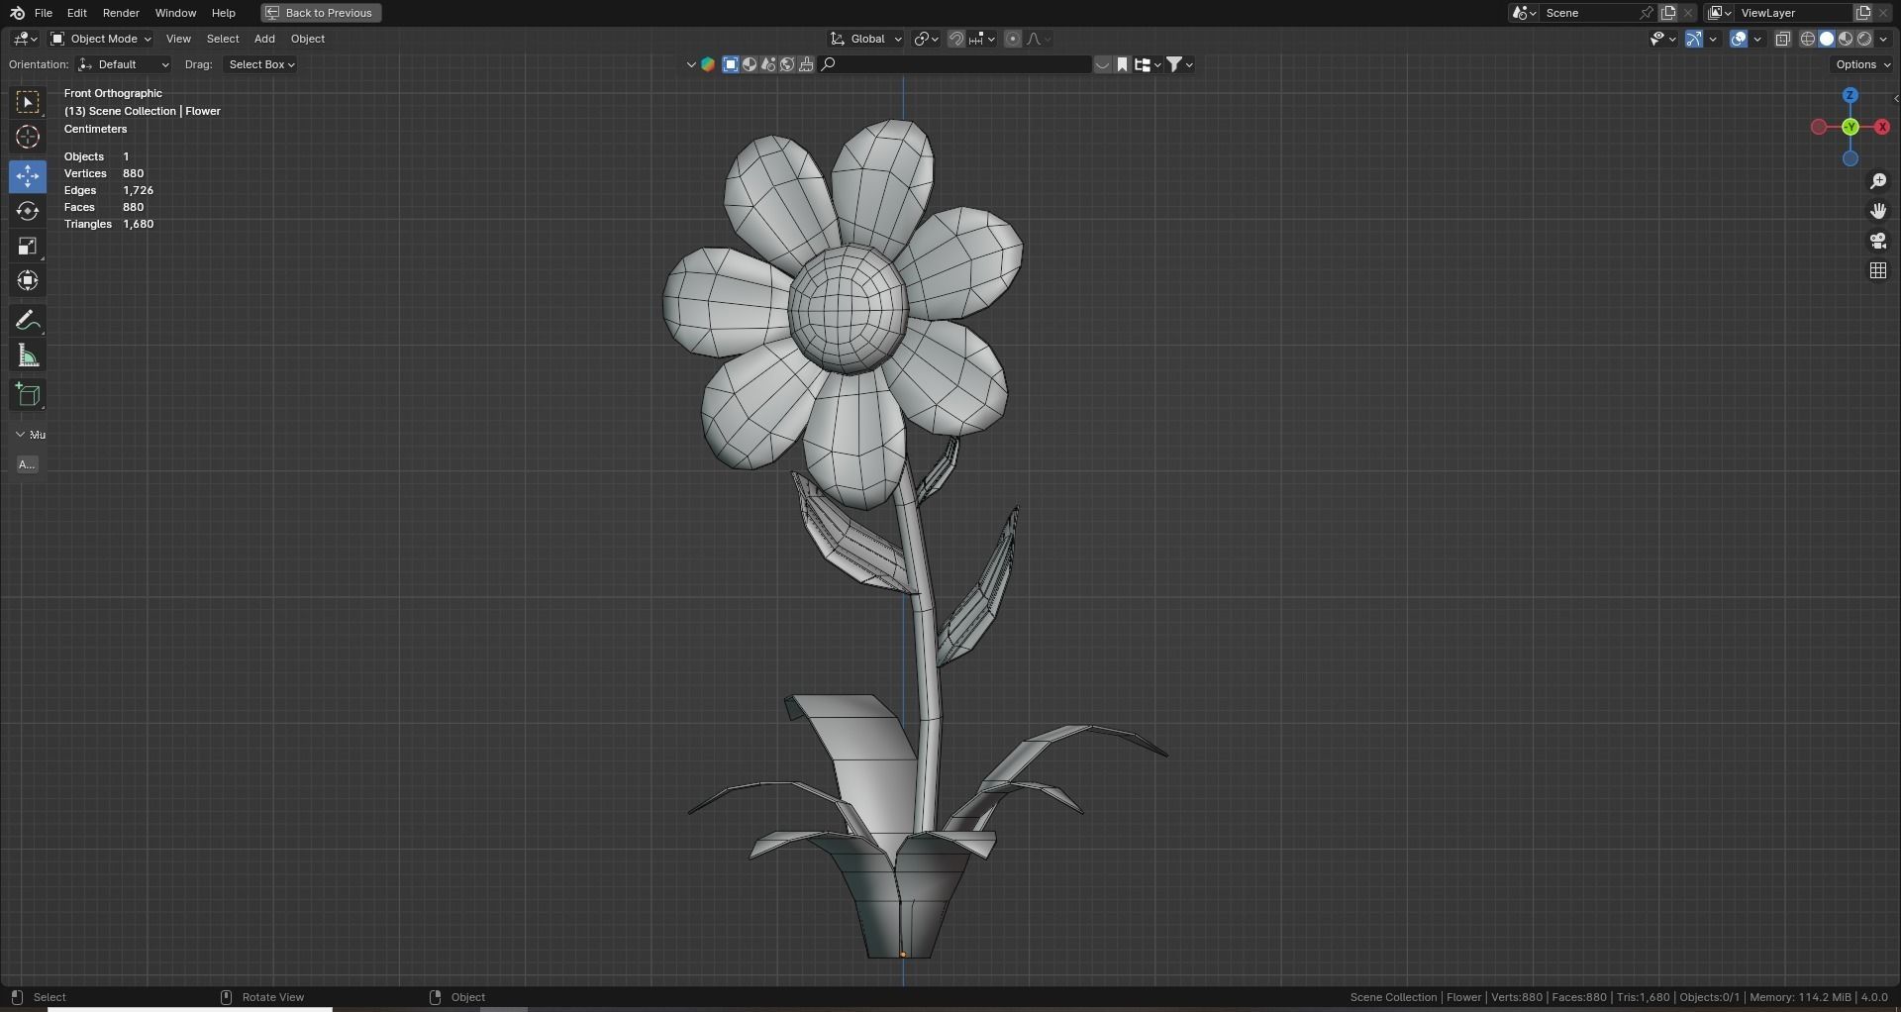Screen dimensions: 1901x1012
Task: Open the pivot point dropdown
Action: click(x=926, y=39)
